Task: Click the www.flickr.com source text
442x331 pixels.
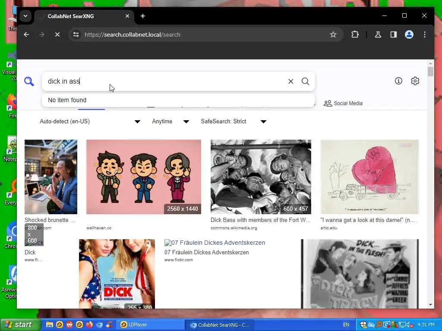Action: [178, 260]
